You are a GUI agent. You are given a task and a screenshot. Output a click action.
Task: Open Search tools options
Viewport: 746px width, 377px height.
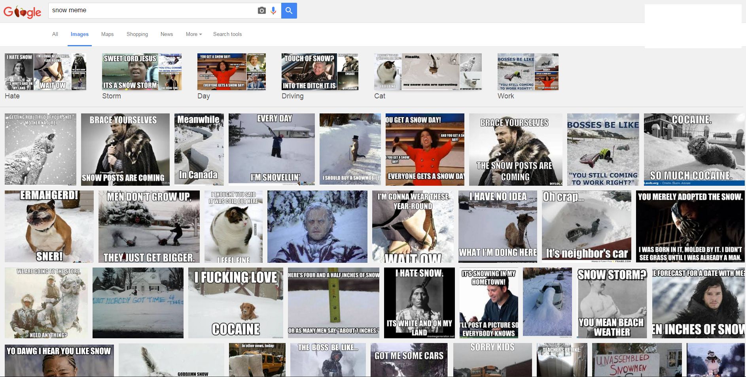(x=227, y=34)
